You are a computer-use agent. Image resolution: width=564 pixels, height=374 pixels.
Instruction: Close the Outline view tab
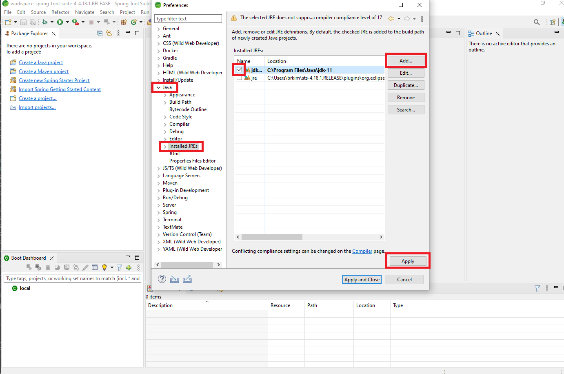point(497,33)
